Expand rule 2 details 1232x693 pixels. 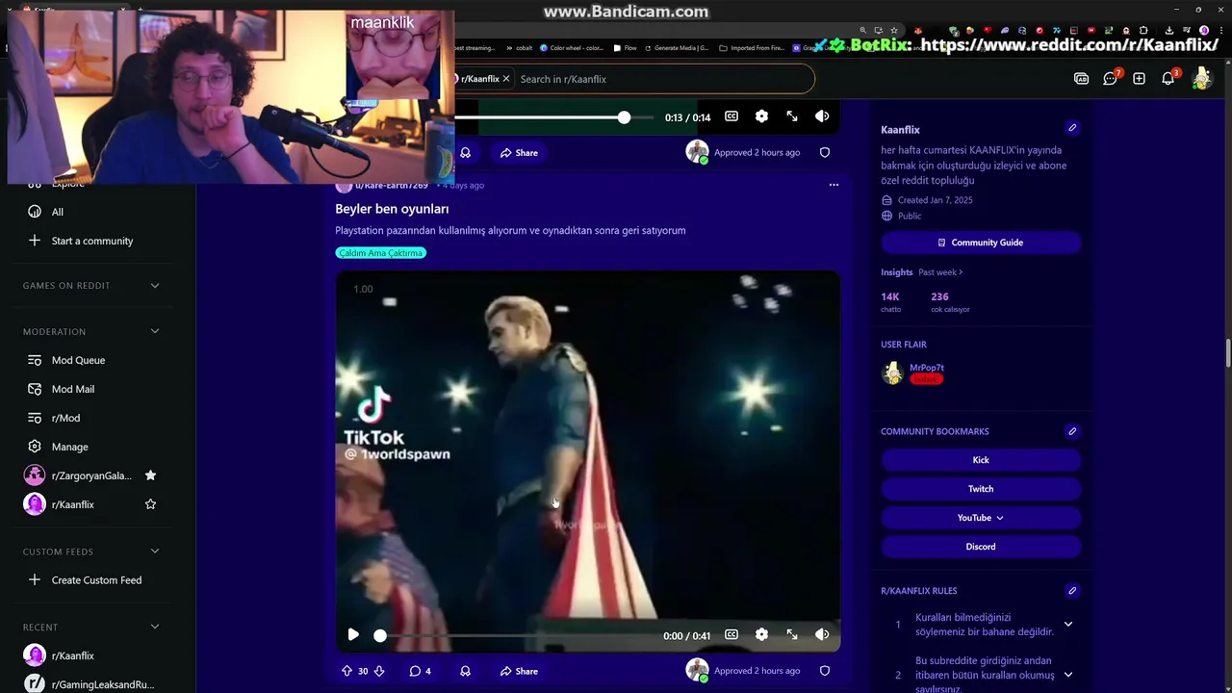pyautogui.click(x=1067, y=675)
